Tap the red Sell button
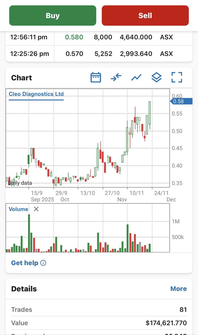 (145, 16)
